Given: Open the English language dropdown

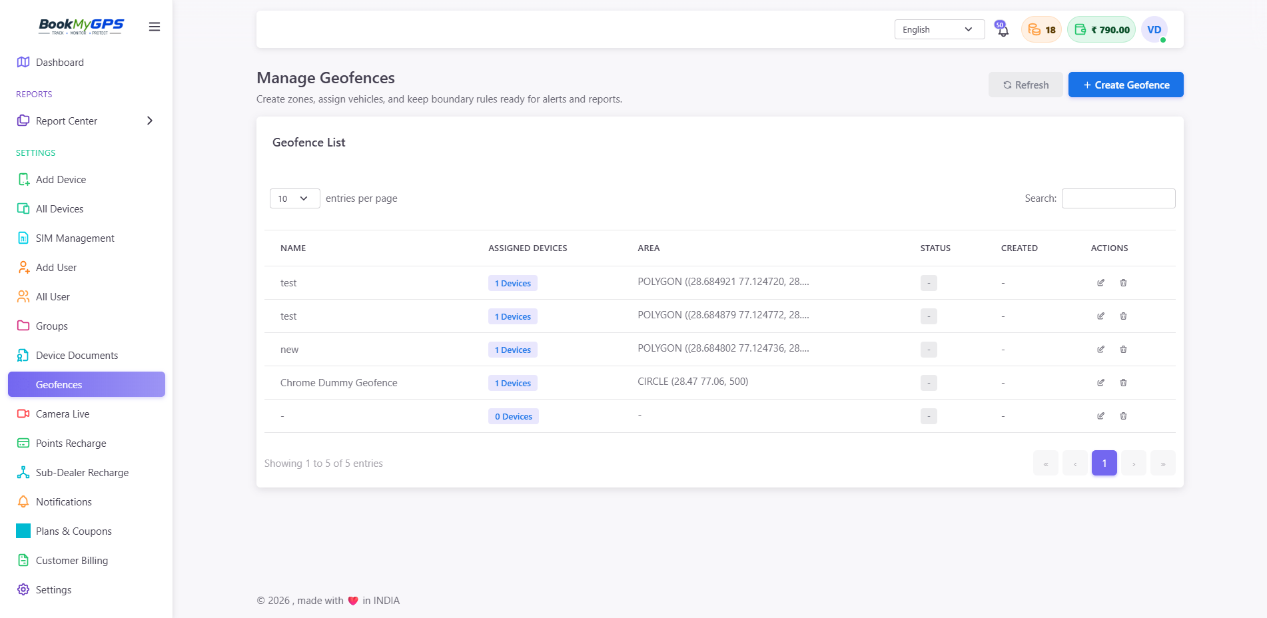Looking at the screenshot, I should point(939,29).
